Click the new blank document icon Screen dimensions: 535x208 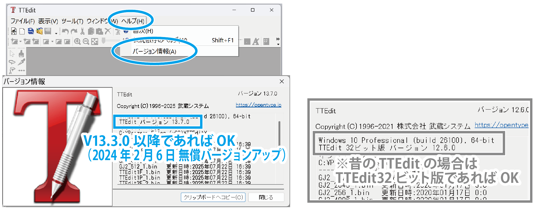click(x=22, y=31)
